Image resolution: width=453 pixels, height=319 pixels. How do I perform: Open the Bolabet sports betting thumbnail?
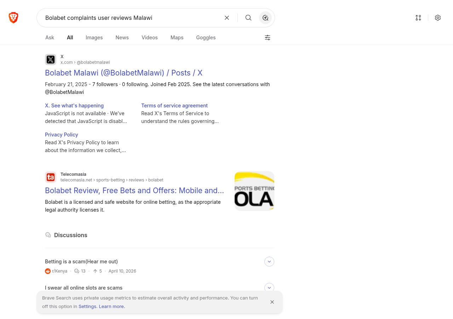(x=254, y=191)
